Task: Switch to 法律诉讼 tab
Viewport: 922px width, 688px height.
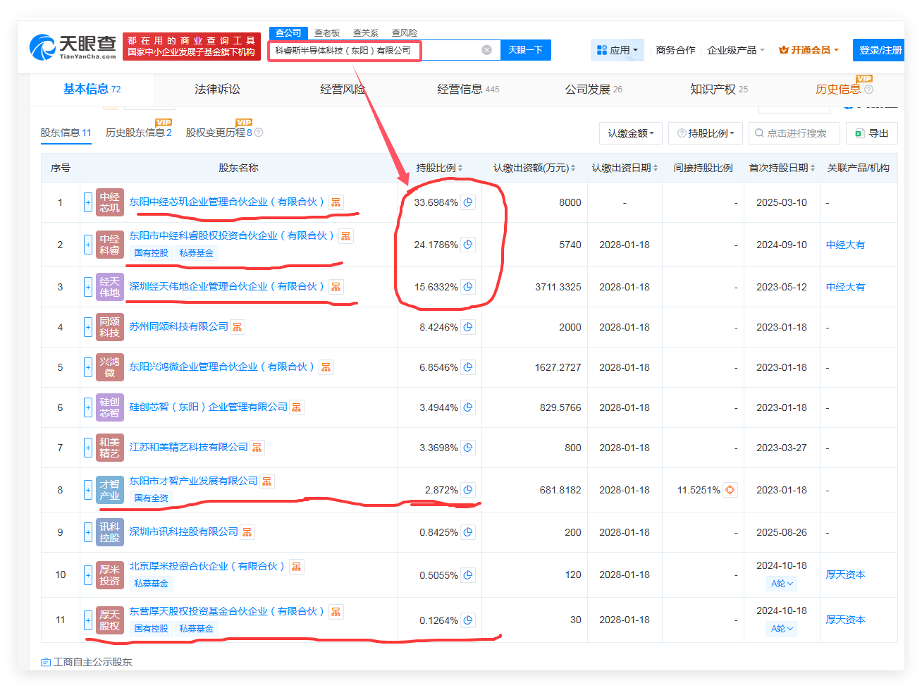Action: [x=217, y=89]
